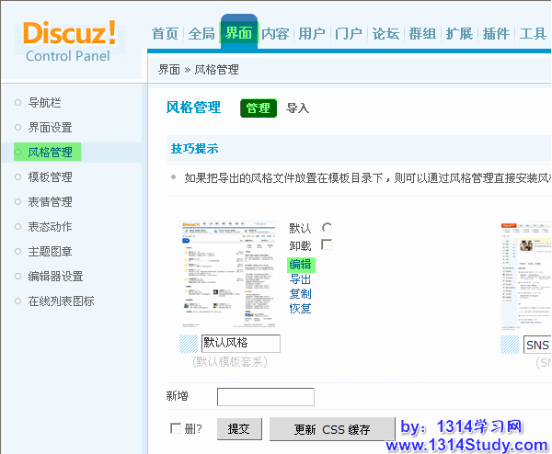Open the SNS style preview thumbnail
This screenshot has height=454, width=552.
pos(526,275)
